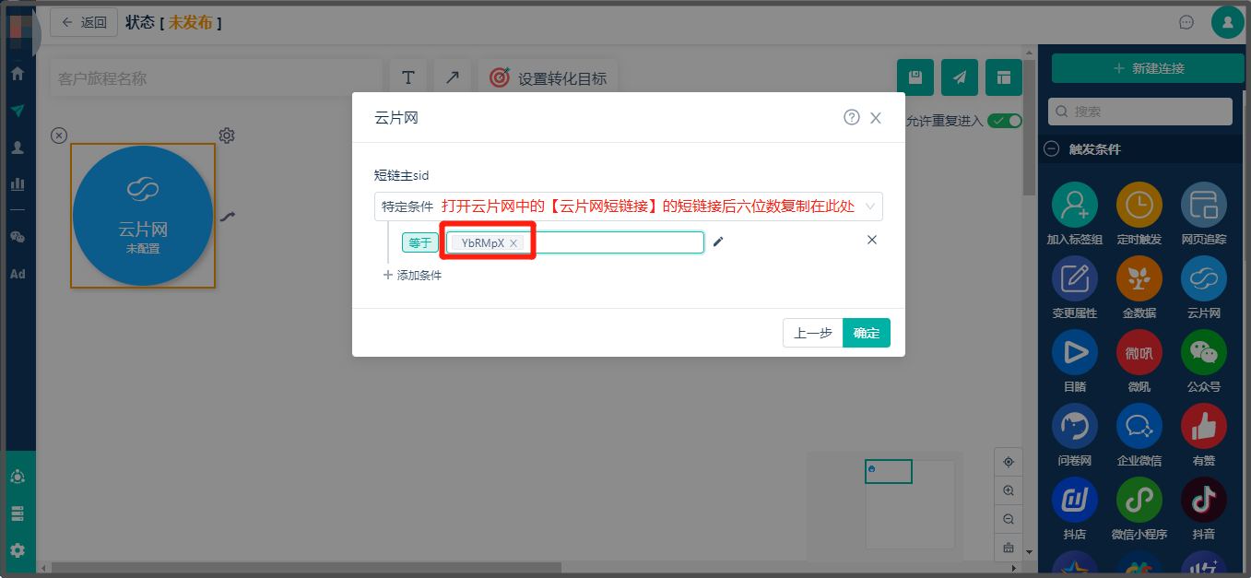Open 云片网 node settings gear

[227, 136]
